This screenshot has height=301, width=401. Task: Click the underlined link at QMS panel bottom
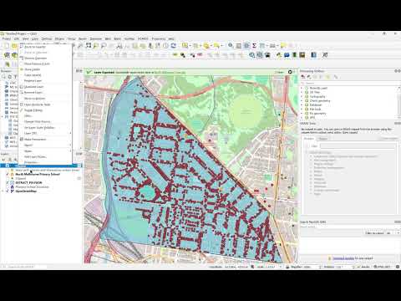[x=343, y=258]
